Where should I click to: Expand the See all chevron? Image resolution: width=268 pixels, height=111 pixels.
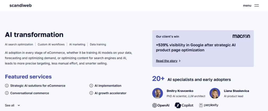[x=19, y=106]
